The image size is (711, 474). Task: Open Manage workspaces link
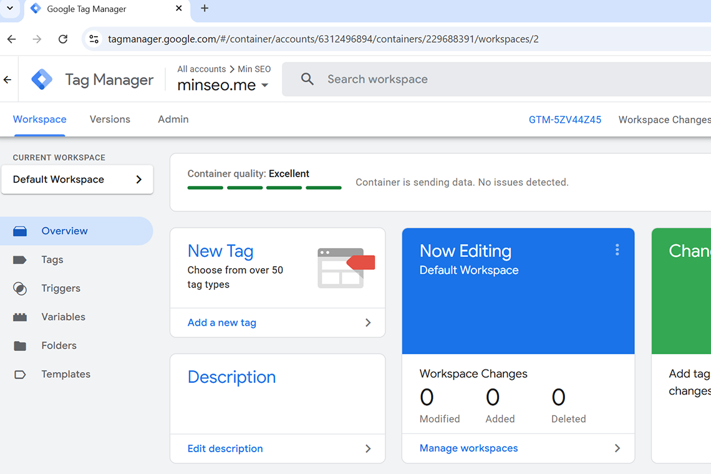coord(468,448)
